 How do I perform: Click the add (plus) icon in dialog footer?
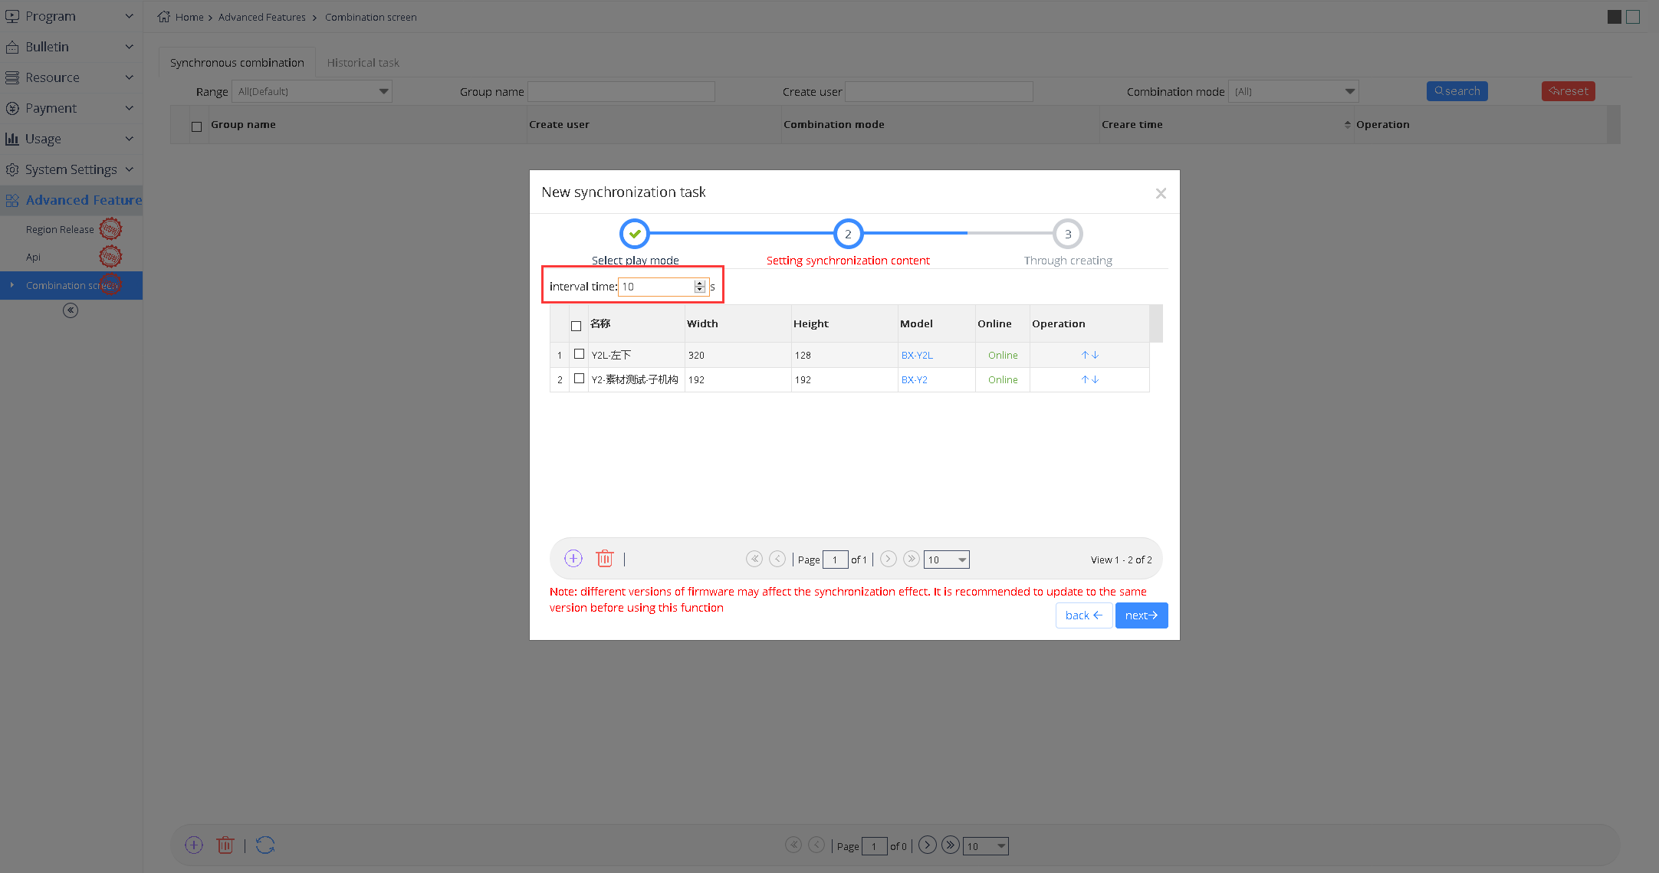(573, 559)
